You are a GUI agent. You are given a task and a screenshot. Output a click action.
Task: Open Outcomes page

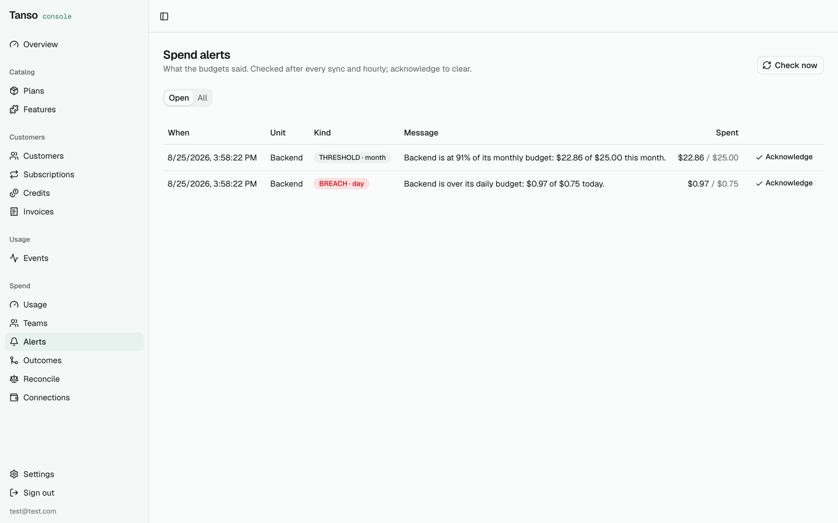point(74,360)
